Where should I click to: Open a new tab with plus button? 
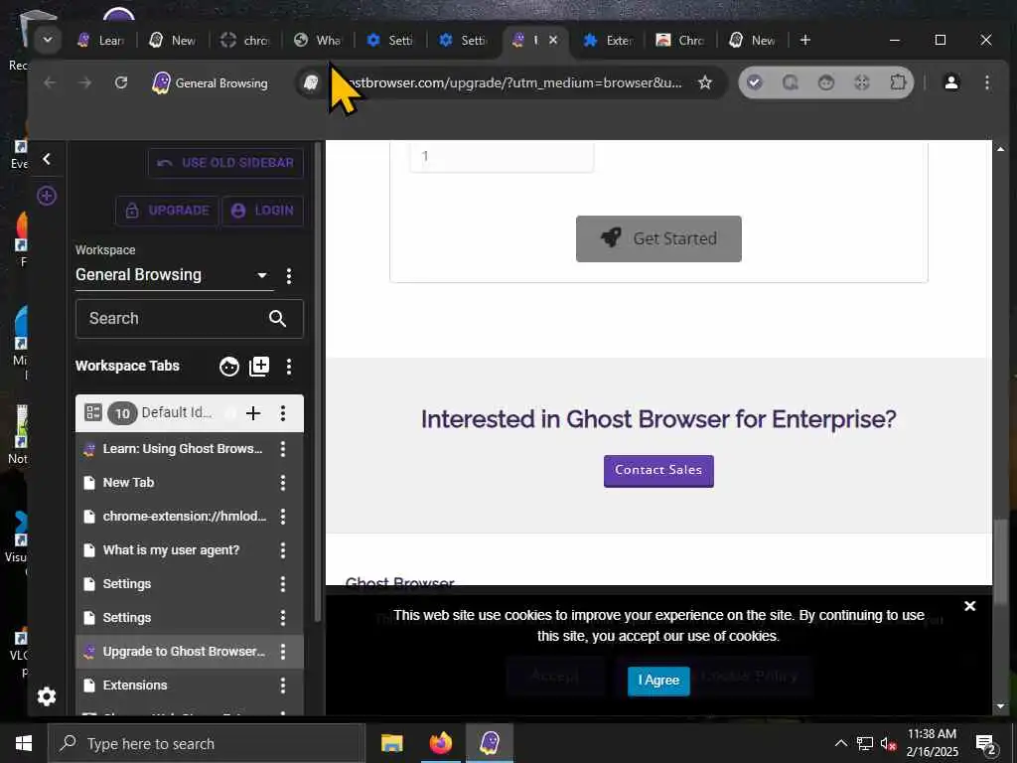(x=804, y=40)
